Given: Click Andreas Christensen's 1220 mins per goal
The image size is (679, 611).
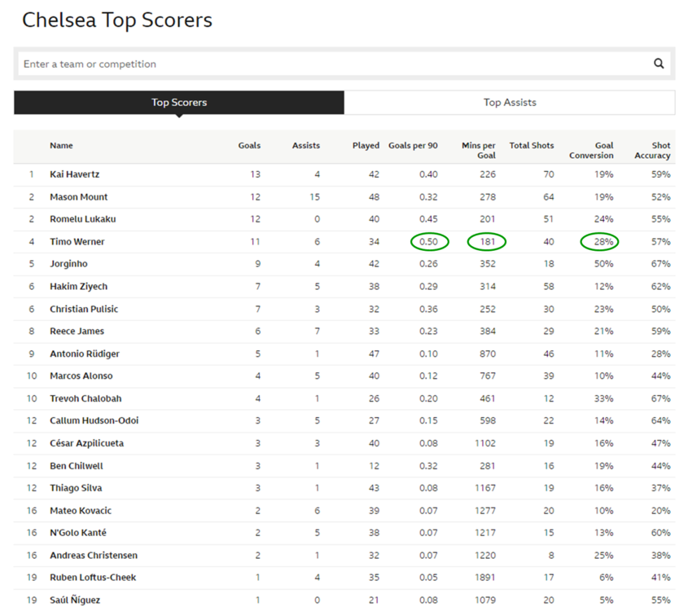Looking at the screenshot, I should tap(485, 555).
